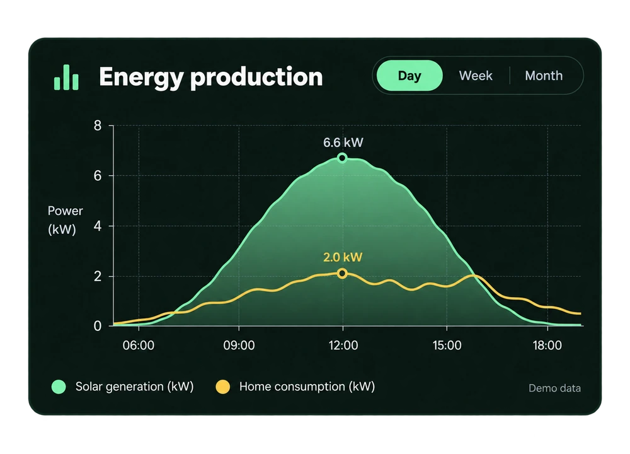Click the 4 value on power axis

point(98,226)
